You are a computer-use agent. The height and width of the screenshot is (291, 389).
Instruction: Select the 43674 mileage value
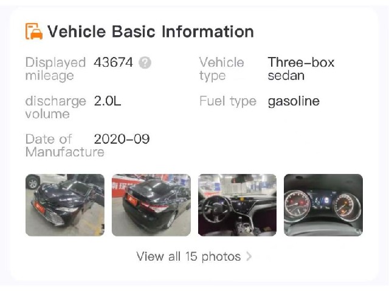114,62
